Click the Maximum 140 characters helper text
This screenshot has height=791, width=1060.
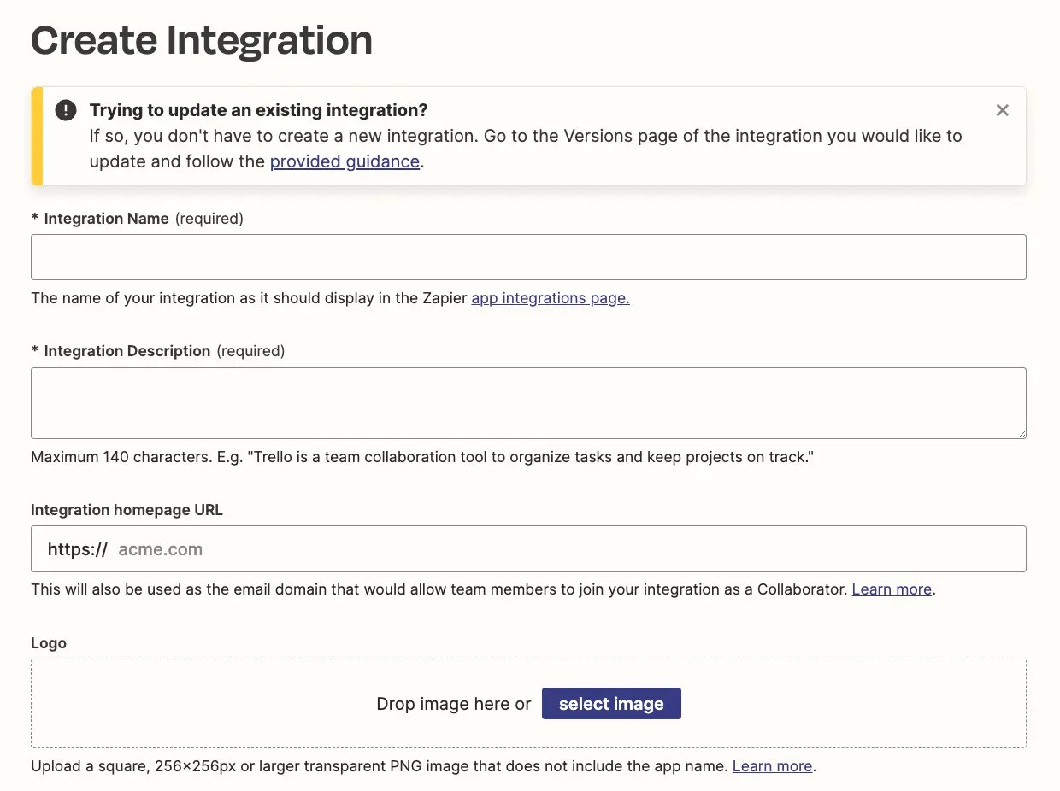[x=422, y=457]
